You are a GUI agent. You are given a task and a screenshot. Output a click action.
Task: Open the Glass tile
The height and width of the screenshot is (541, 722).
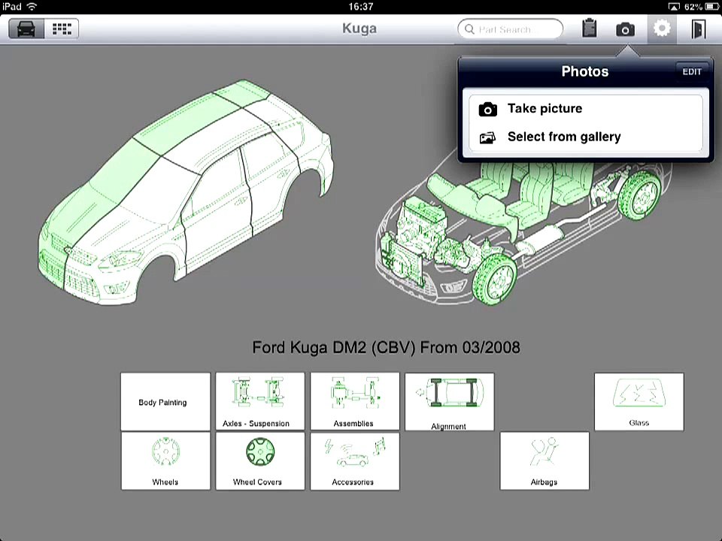[639, 402]
